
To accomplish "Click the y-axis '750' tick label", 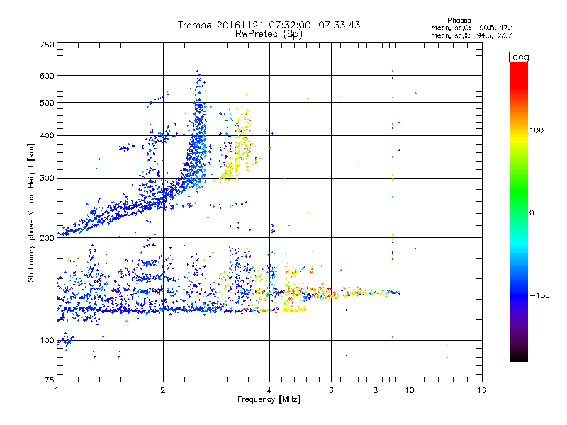I will pos(47,45).
